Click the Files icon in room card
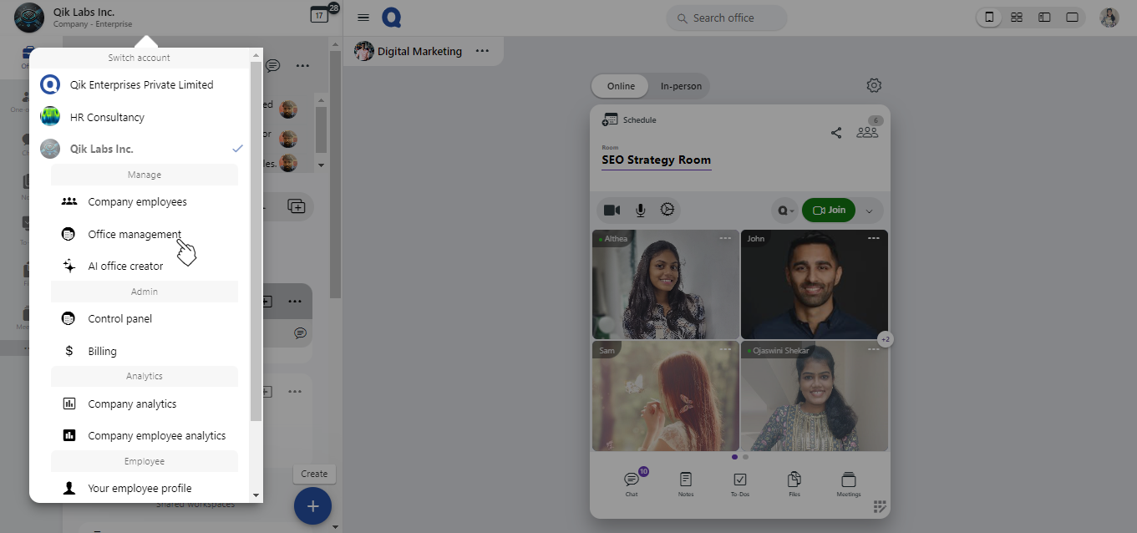 794,480
